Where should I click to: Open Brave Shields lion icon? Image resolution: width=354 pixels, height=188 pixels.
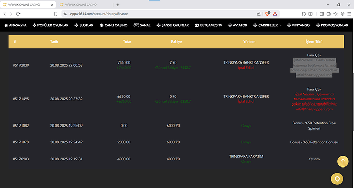coord(267,14)
